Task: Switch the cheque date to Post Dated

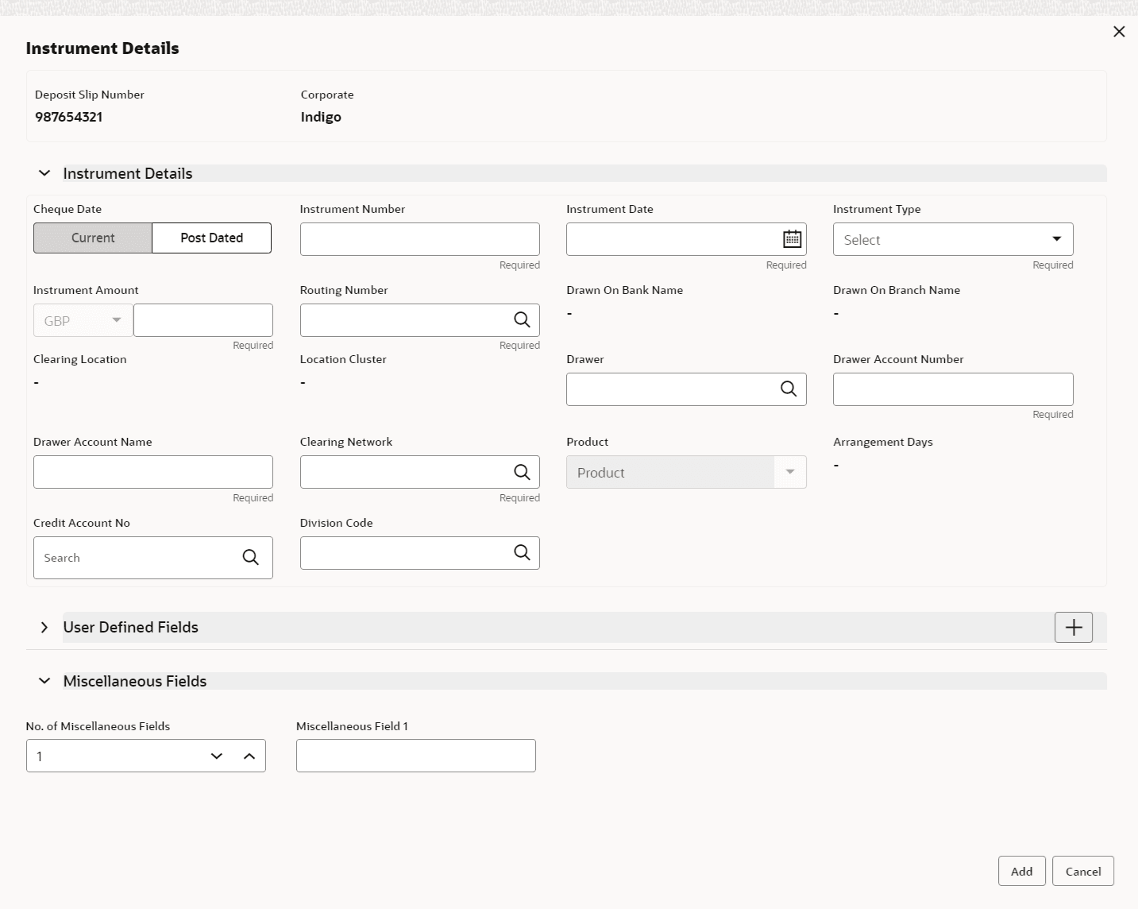Action: click(211, 238)
